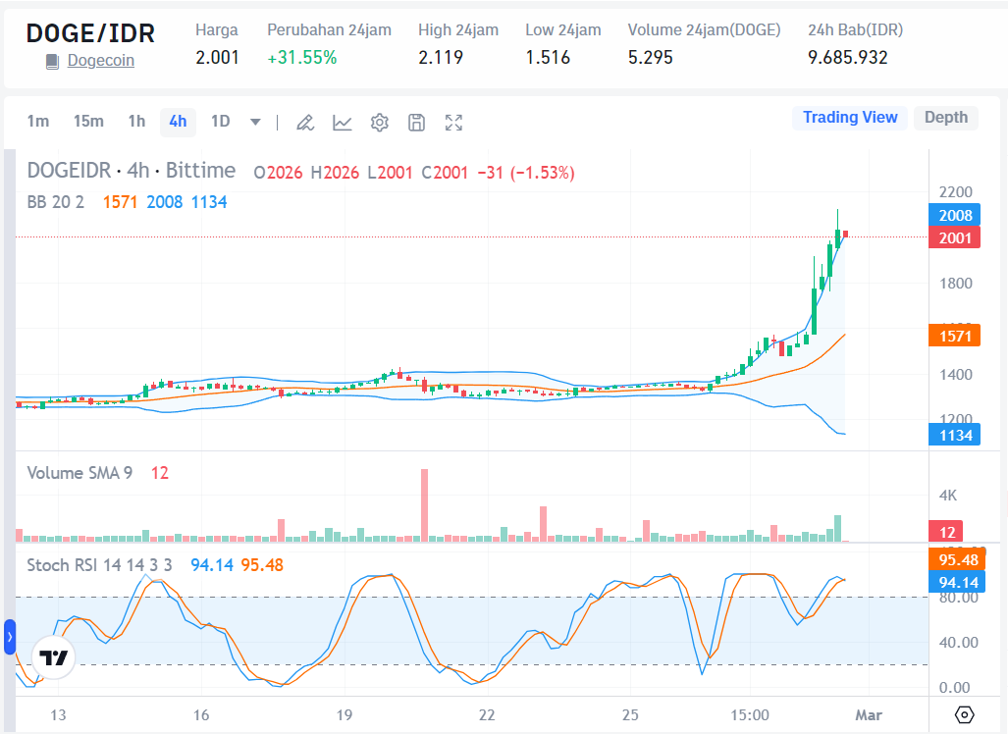
Task: Switch to Depth chart tab
Action: pyautogui.click(x=945, y=118)
